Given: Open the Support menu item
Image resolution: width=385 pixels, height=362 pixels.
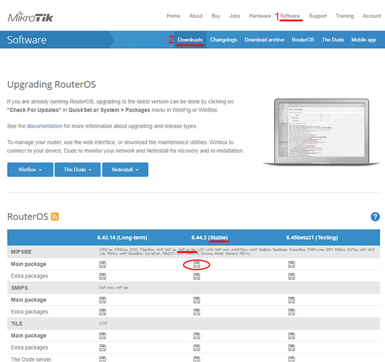Looking at the screenshot, I should click(x=317, y=16).
